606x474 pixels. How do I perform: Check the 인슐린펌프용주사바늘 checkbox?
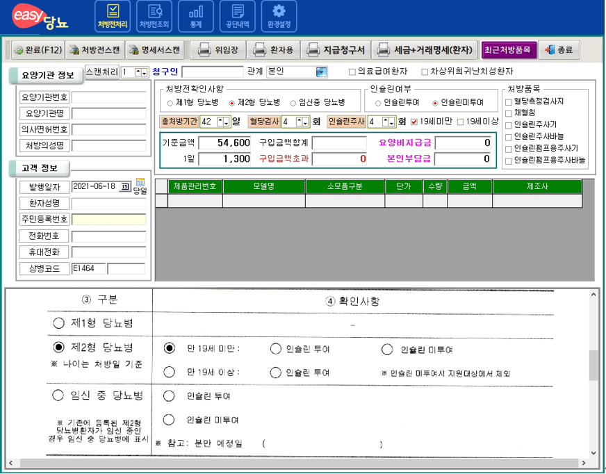(x=509, y=161)
